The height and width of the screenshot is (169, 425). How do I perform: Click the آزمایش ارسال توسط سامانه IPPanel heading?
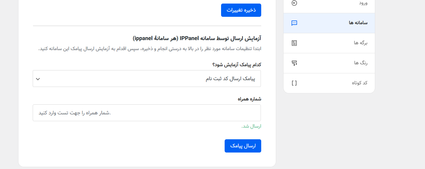pyautogui.click(x=197, y=38)
